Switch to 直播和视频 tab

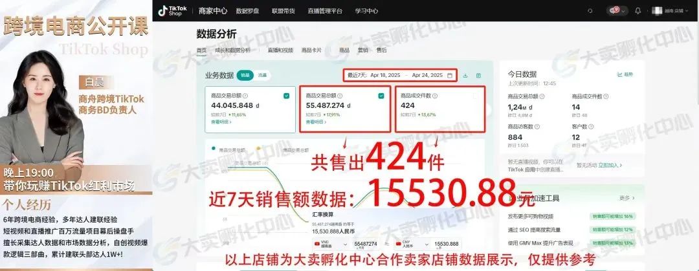click(x=280, y=50)
